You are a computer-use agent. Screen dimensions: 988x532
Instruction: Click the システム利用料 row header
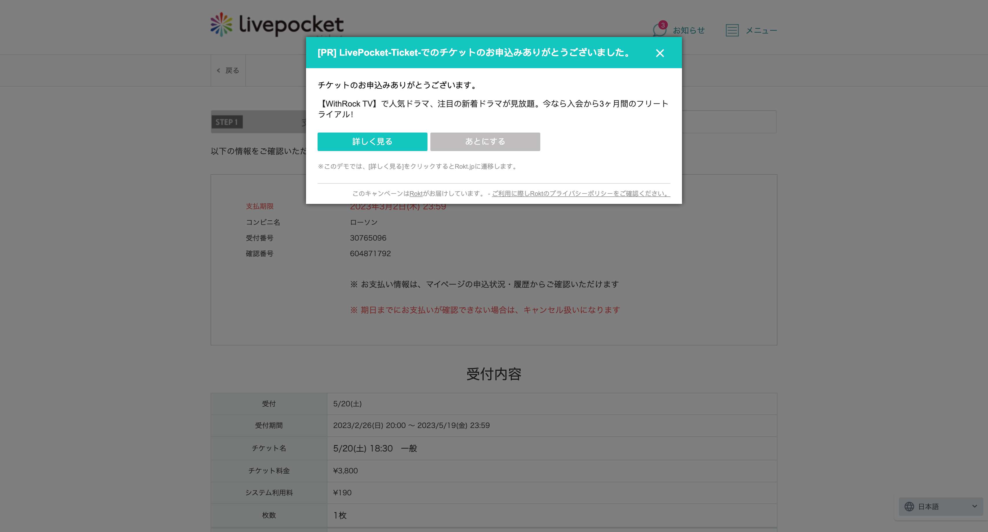coord(269,492)
